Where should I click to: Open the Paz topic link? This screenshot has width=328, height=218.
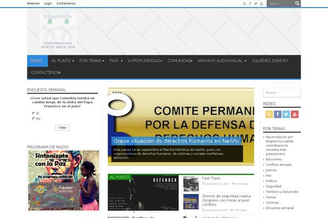[268, 175]
